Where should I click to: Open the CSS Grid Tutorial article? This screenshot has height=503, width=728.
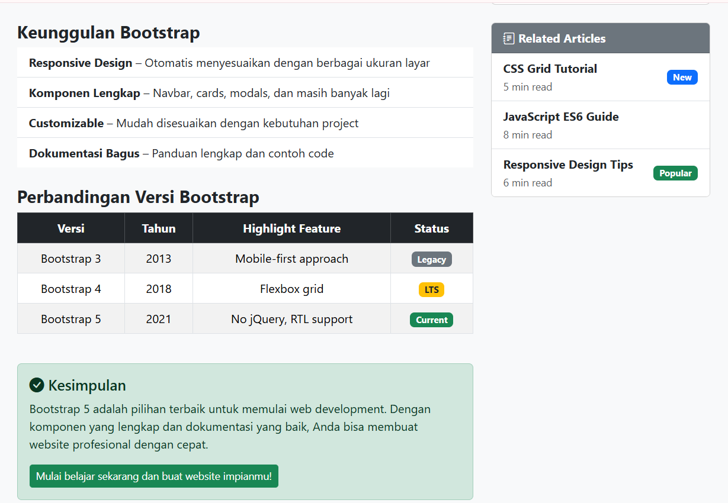click(550, 69)
